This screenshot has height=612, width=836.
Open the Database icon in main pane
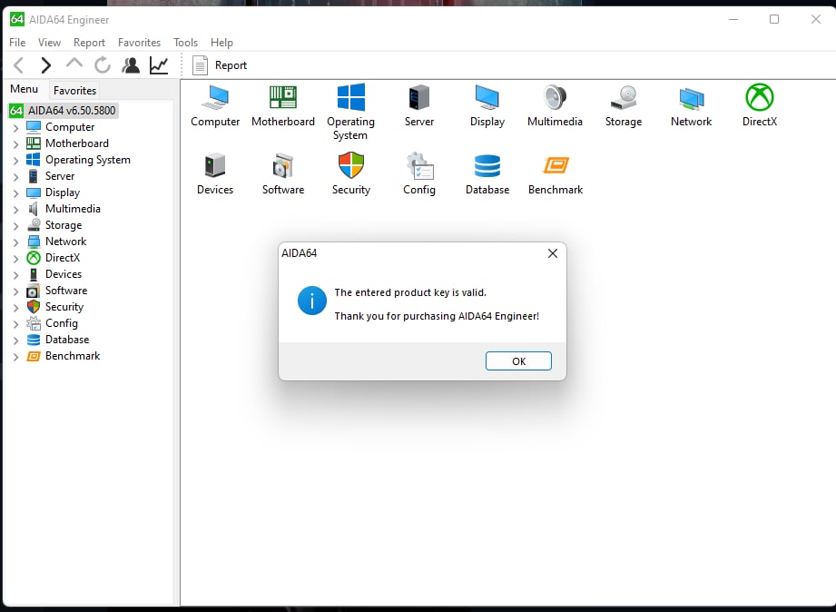487,166
